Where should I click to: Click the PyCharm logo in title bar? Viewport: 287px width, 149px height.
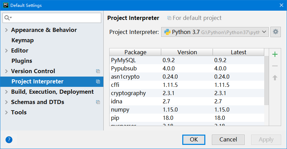[x=6, y=5]
